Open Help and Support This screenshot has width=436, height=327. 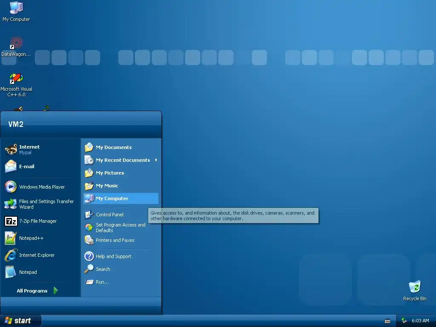tap(121, 256)
